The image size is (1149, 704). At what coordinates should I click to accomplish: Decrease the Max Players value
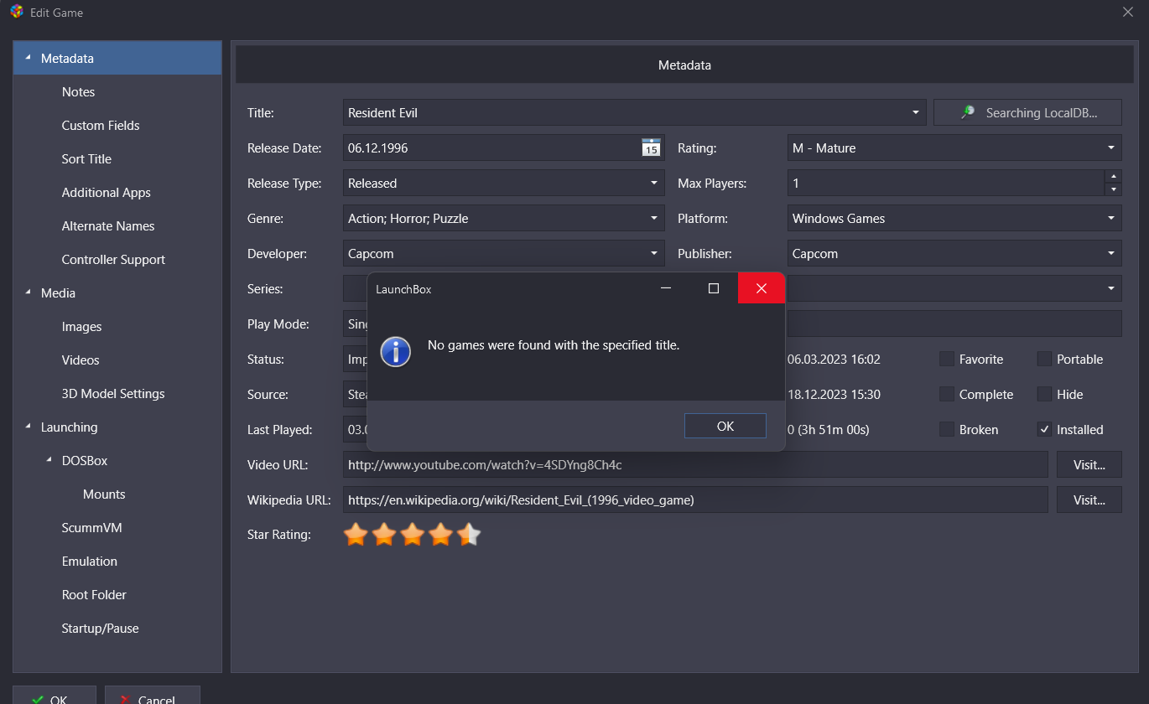tap(1113, 189)
